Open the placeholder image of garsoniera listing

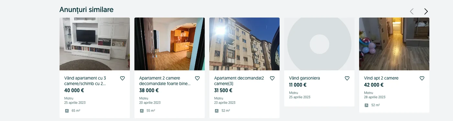319,44
